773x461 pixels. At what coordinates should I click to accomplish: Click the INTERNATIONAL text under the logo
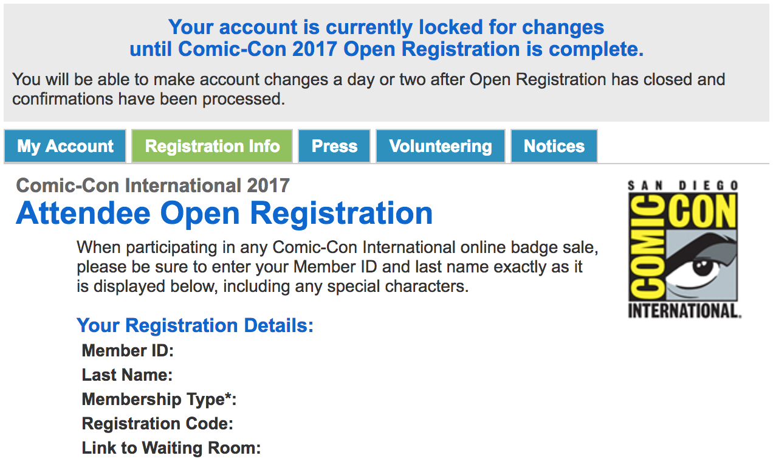coord(684,311)
